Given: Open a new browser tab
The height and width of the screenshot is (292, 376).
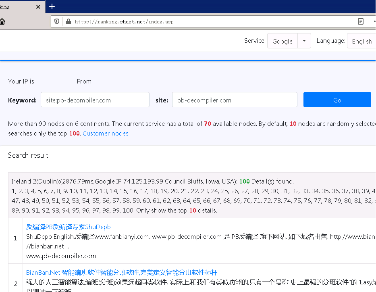Looking at the screenshot, I should point(52,6).
